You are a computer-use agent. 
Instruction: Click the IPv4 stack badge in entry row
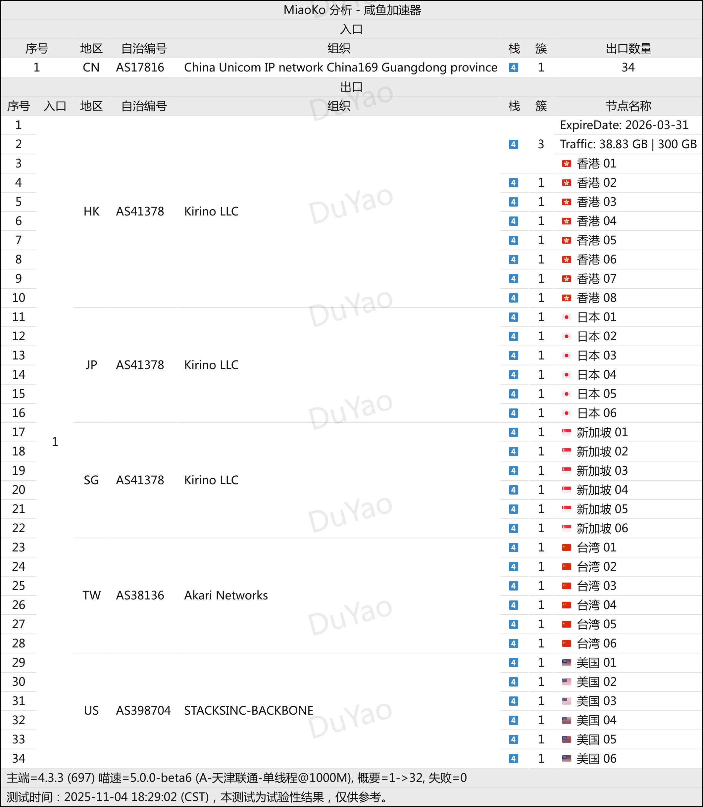[513, 68]
